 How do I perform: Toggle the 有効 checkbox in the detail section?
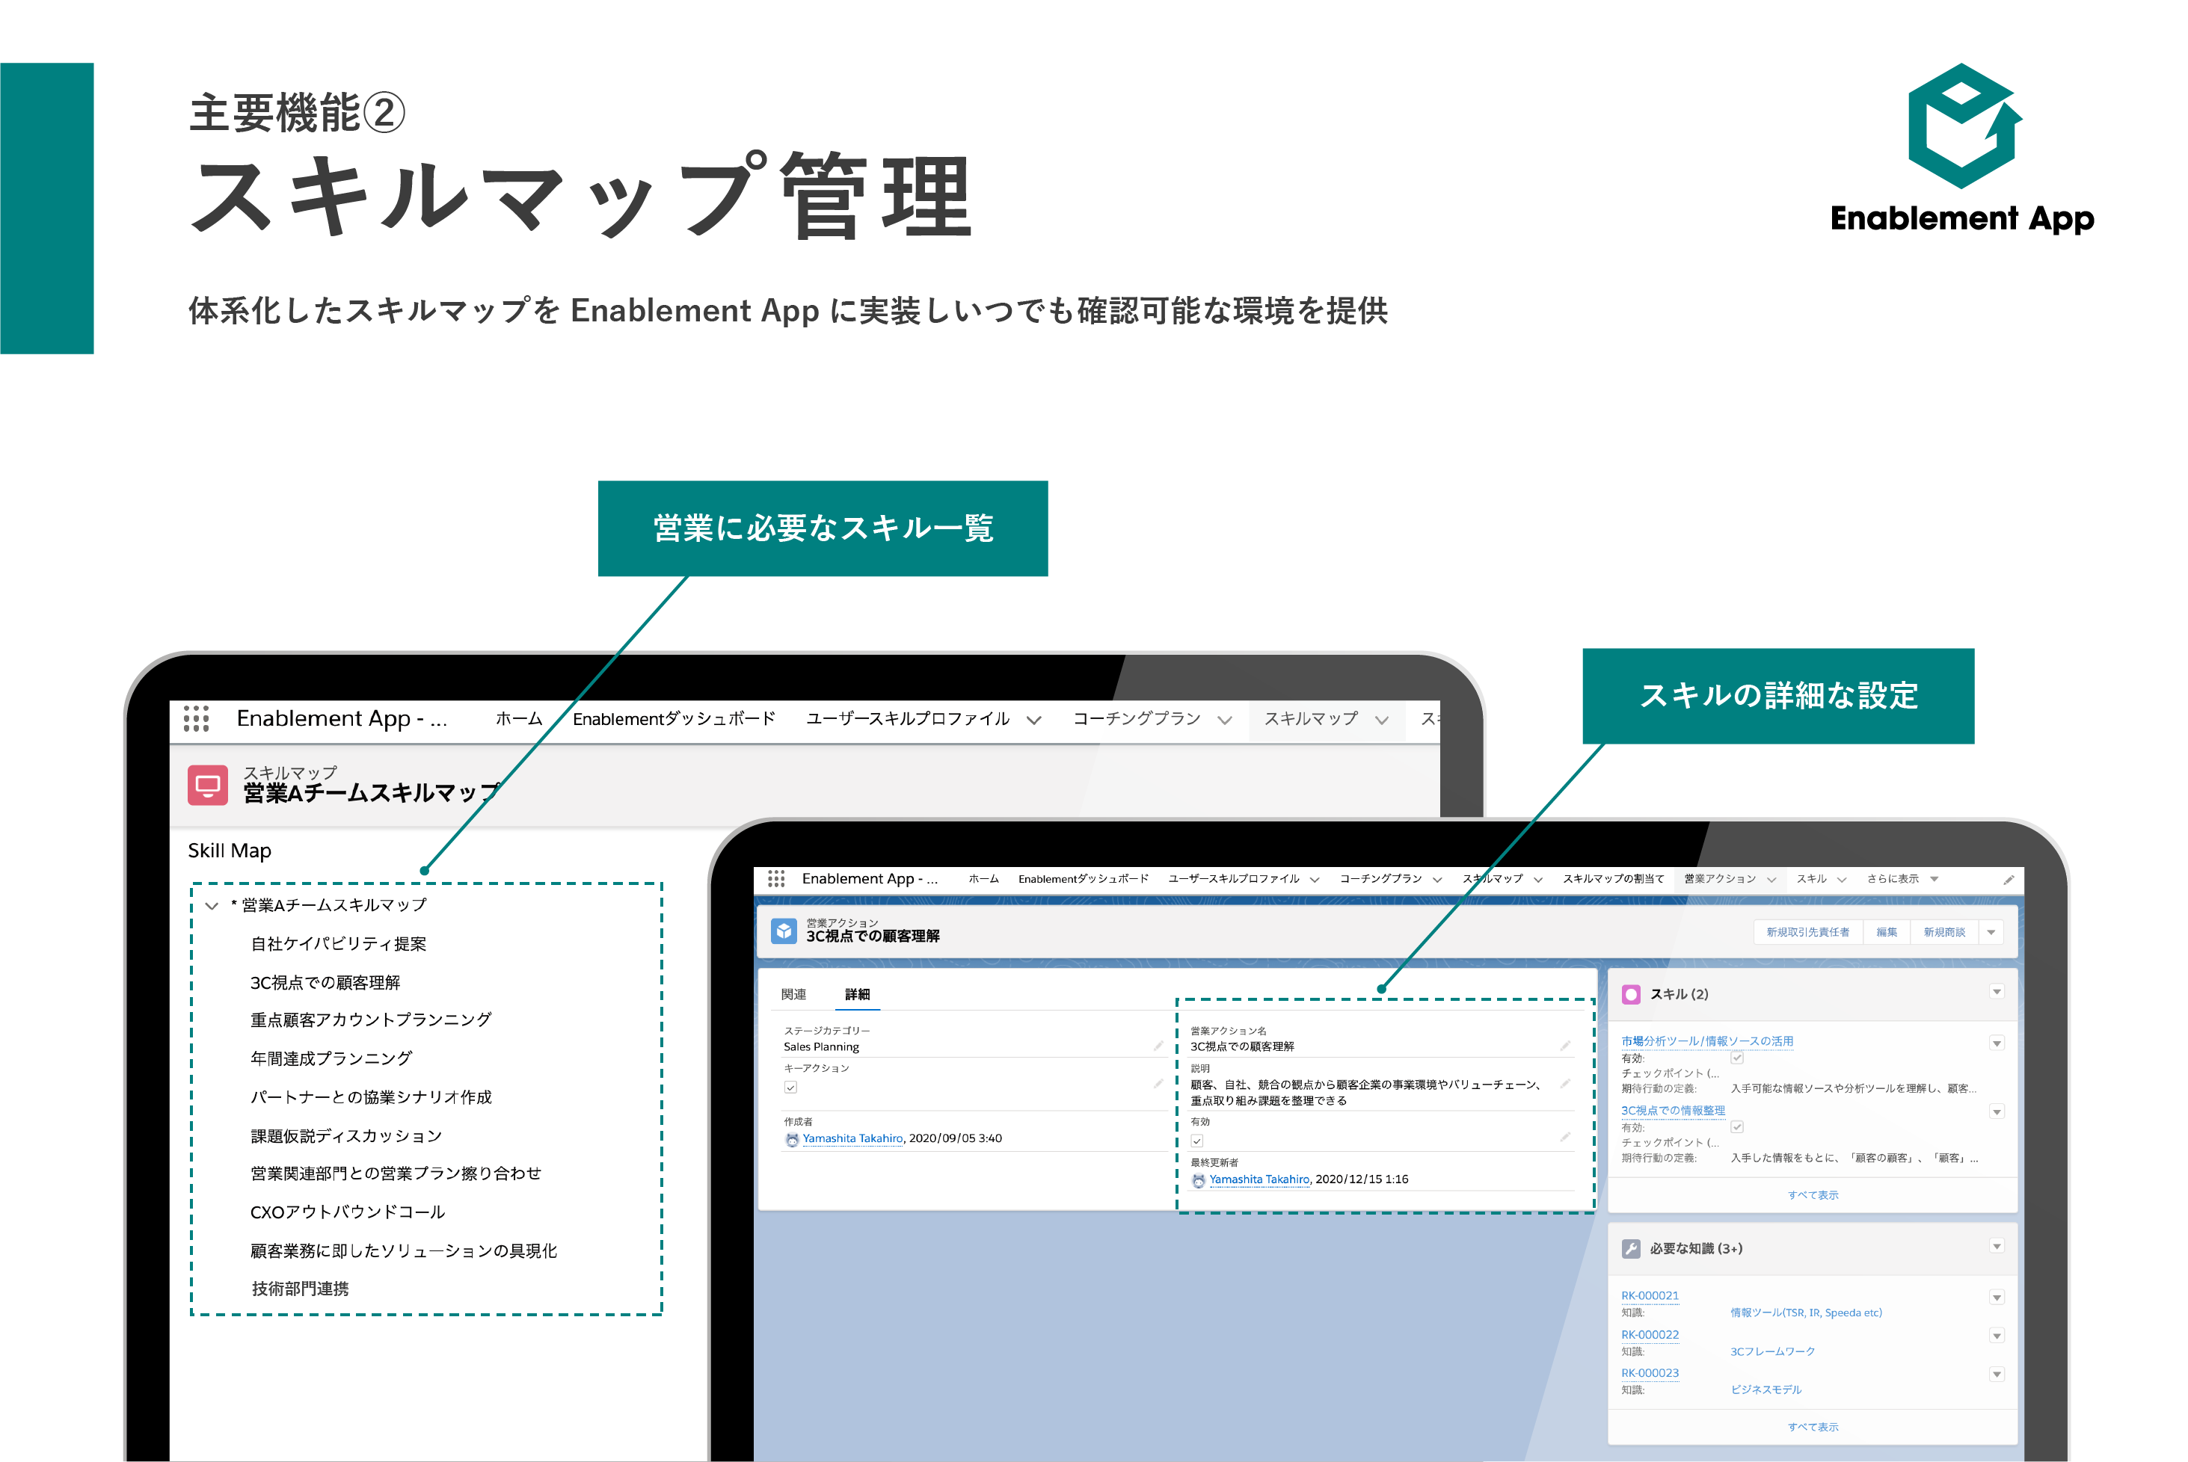tap(1197, 1141)
